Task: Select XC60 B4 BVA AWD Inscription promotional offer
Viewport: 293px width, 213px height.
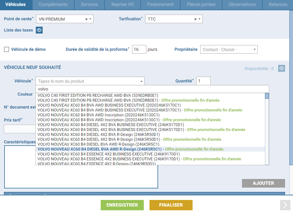Action: point(150,120)
